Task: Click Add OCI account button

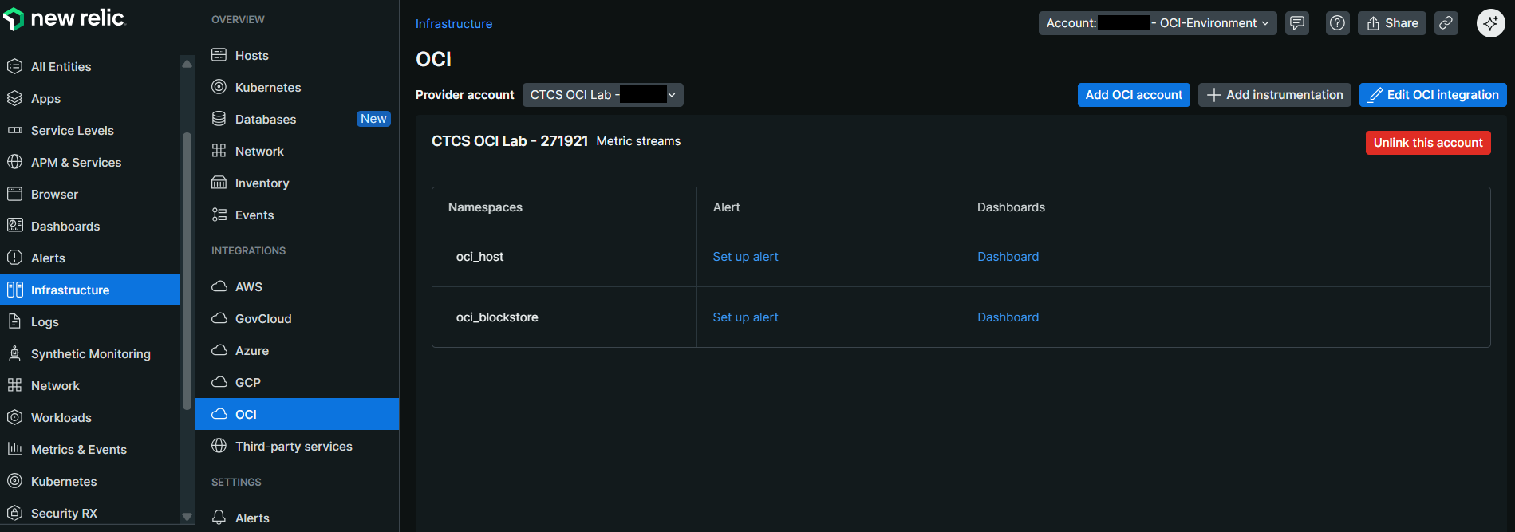Action: tap(1134, 95)
